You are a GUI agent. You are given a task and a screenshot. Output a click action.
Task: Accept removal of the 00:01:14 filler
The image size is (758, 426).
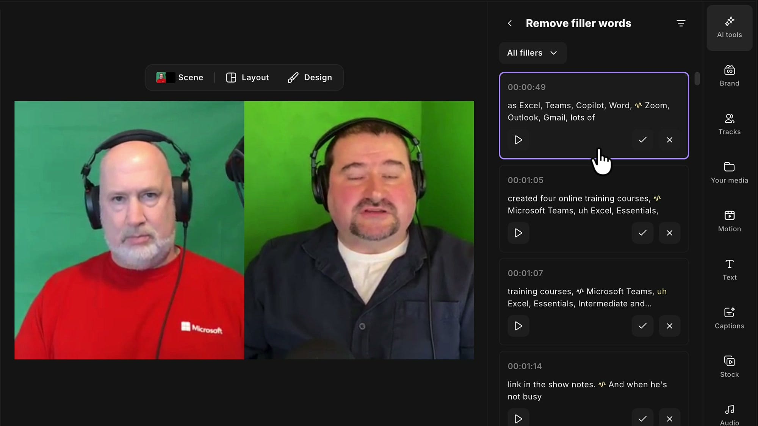[x=642, y=418]
